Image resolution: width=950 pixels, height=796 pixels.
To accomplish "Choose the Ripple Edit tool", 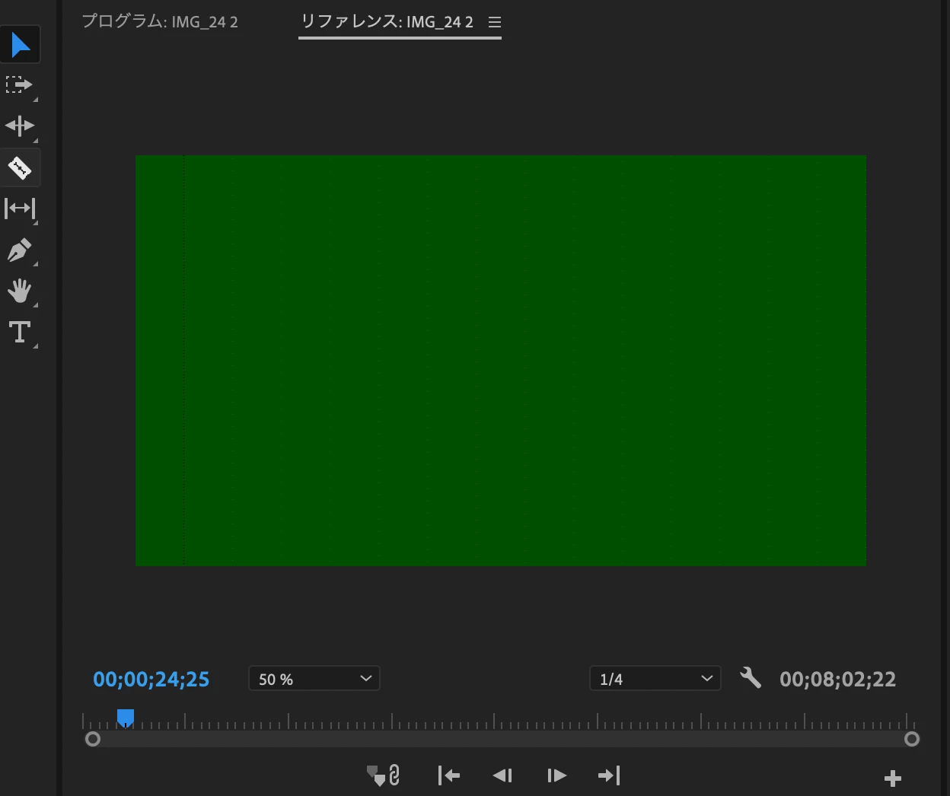I will click(20, 126).
